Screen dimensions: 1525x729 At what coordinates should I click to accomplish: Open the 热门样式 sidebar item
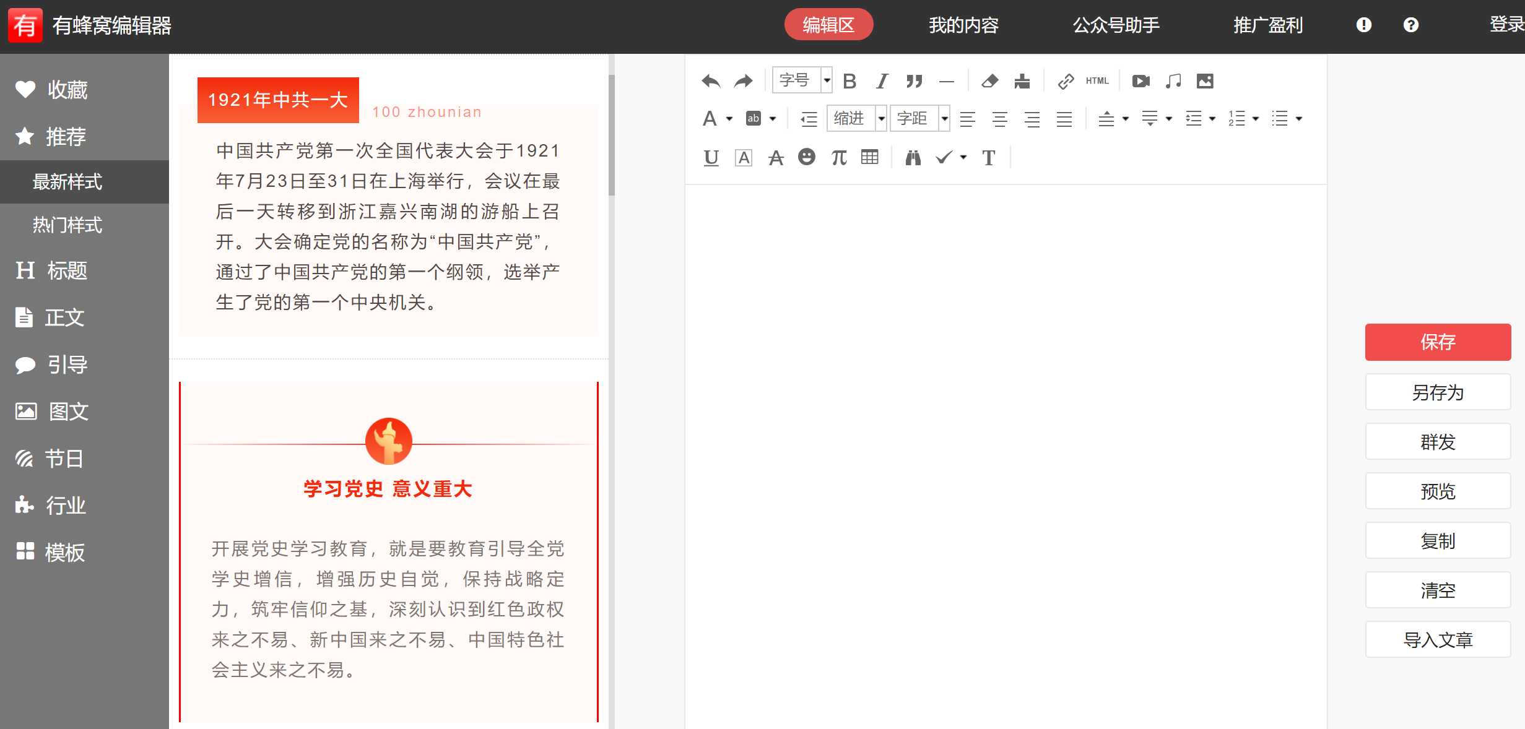coord(67,225)
